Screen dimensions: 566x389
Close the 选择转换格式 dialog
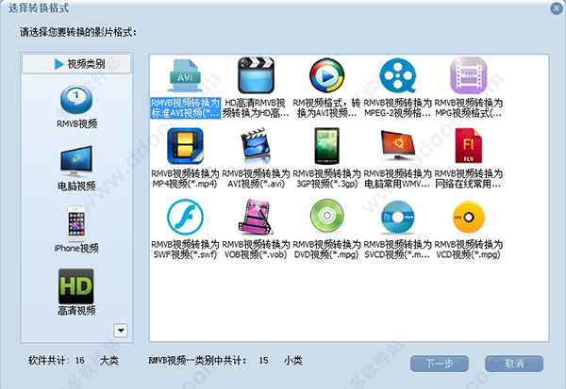[557, 8]
